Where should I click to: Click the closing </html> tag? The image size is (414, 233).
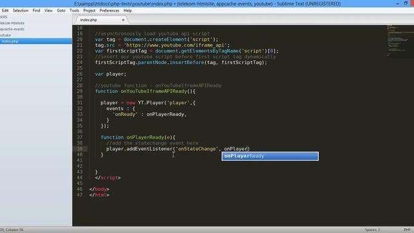click(x=99, y=195)
